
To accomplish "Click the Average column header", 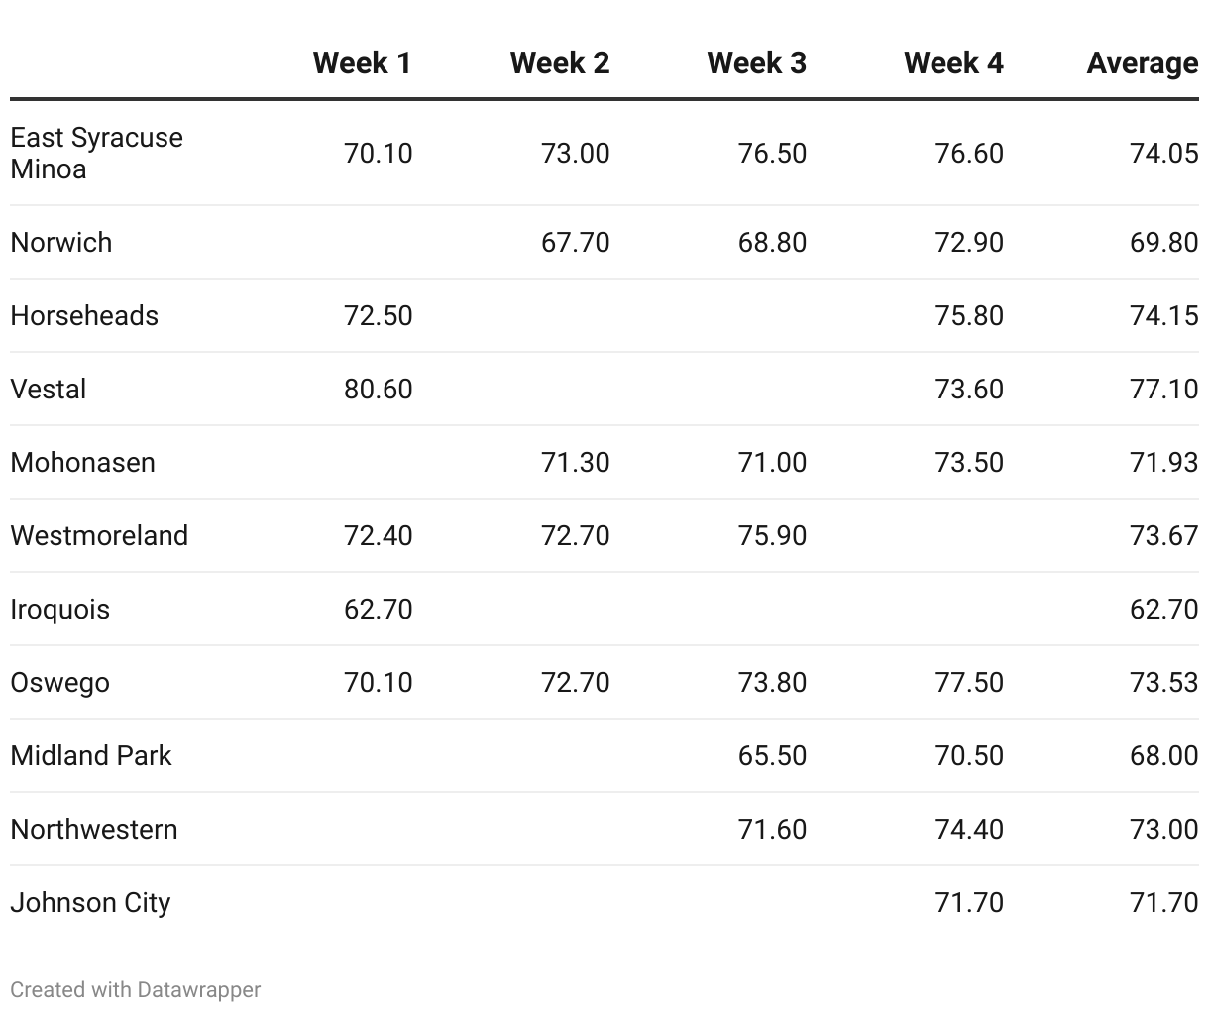I will 1143,63.
